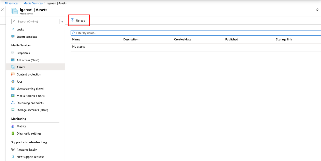
Task: Click the Assets icon in sidebar
Action: pos(13,67)
